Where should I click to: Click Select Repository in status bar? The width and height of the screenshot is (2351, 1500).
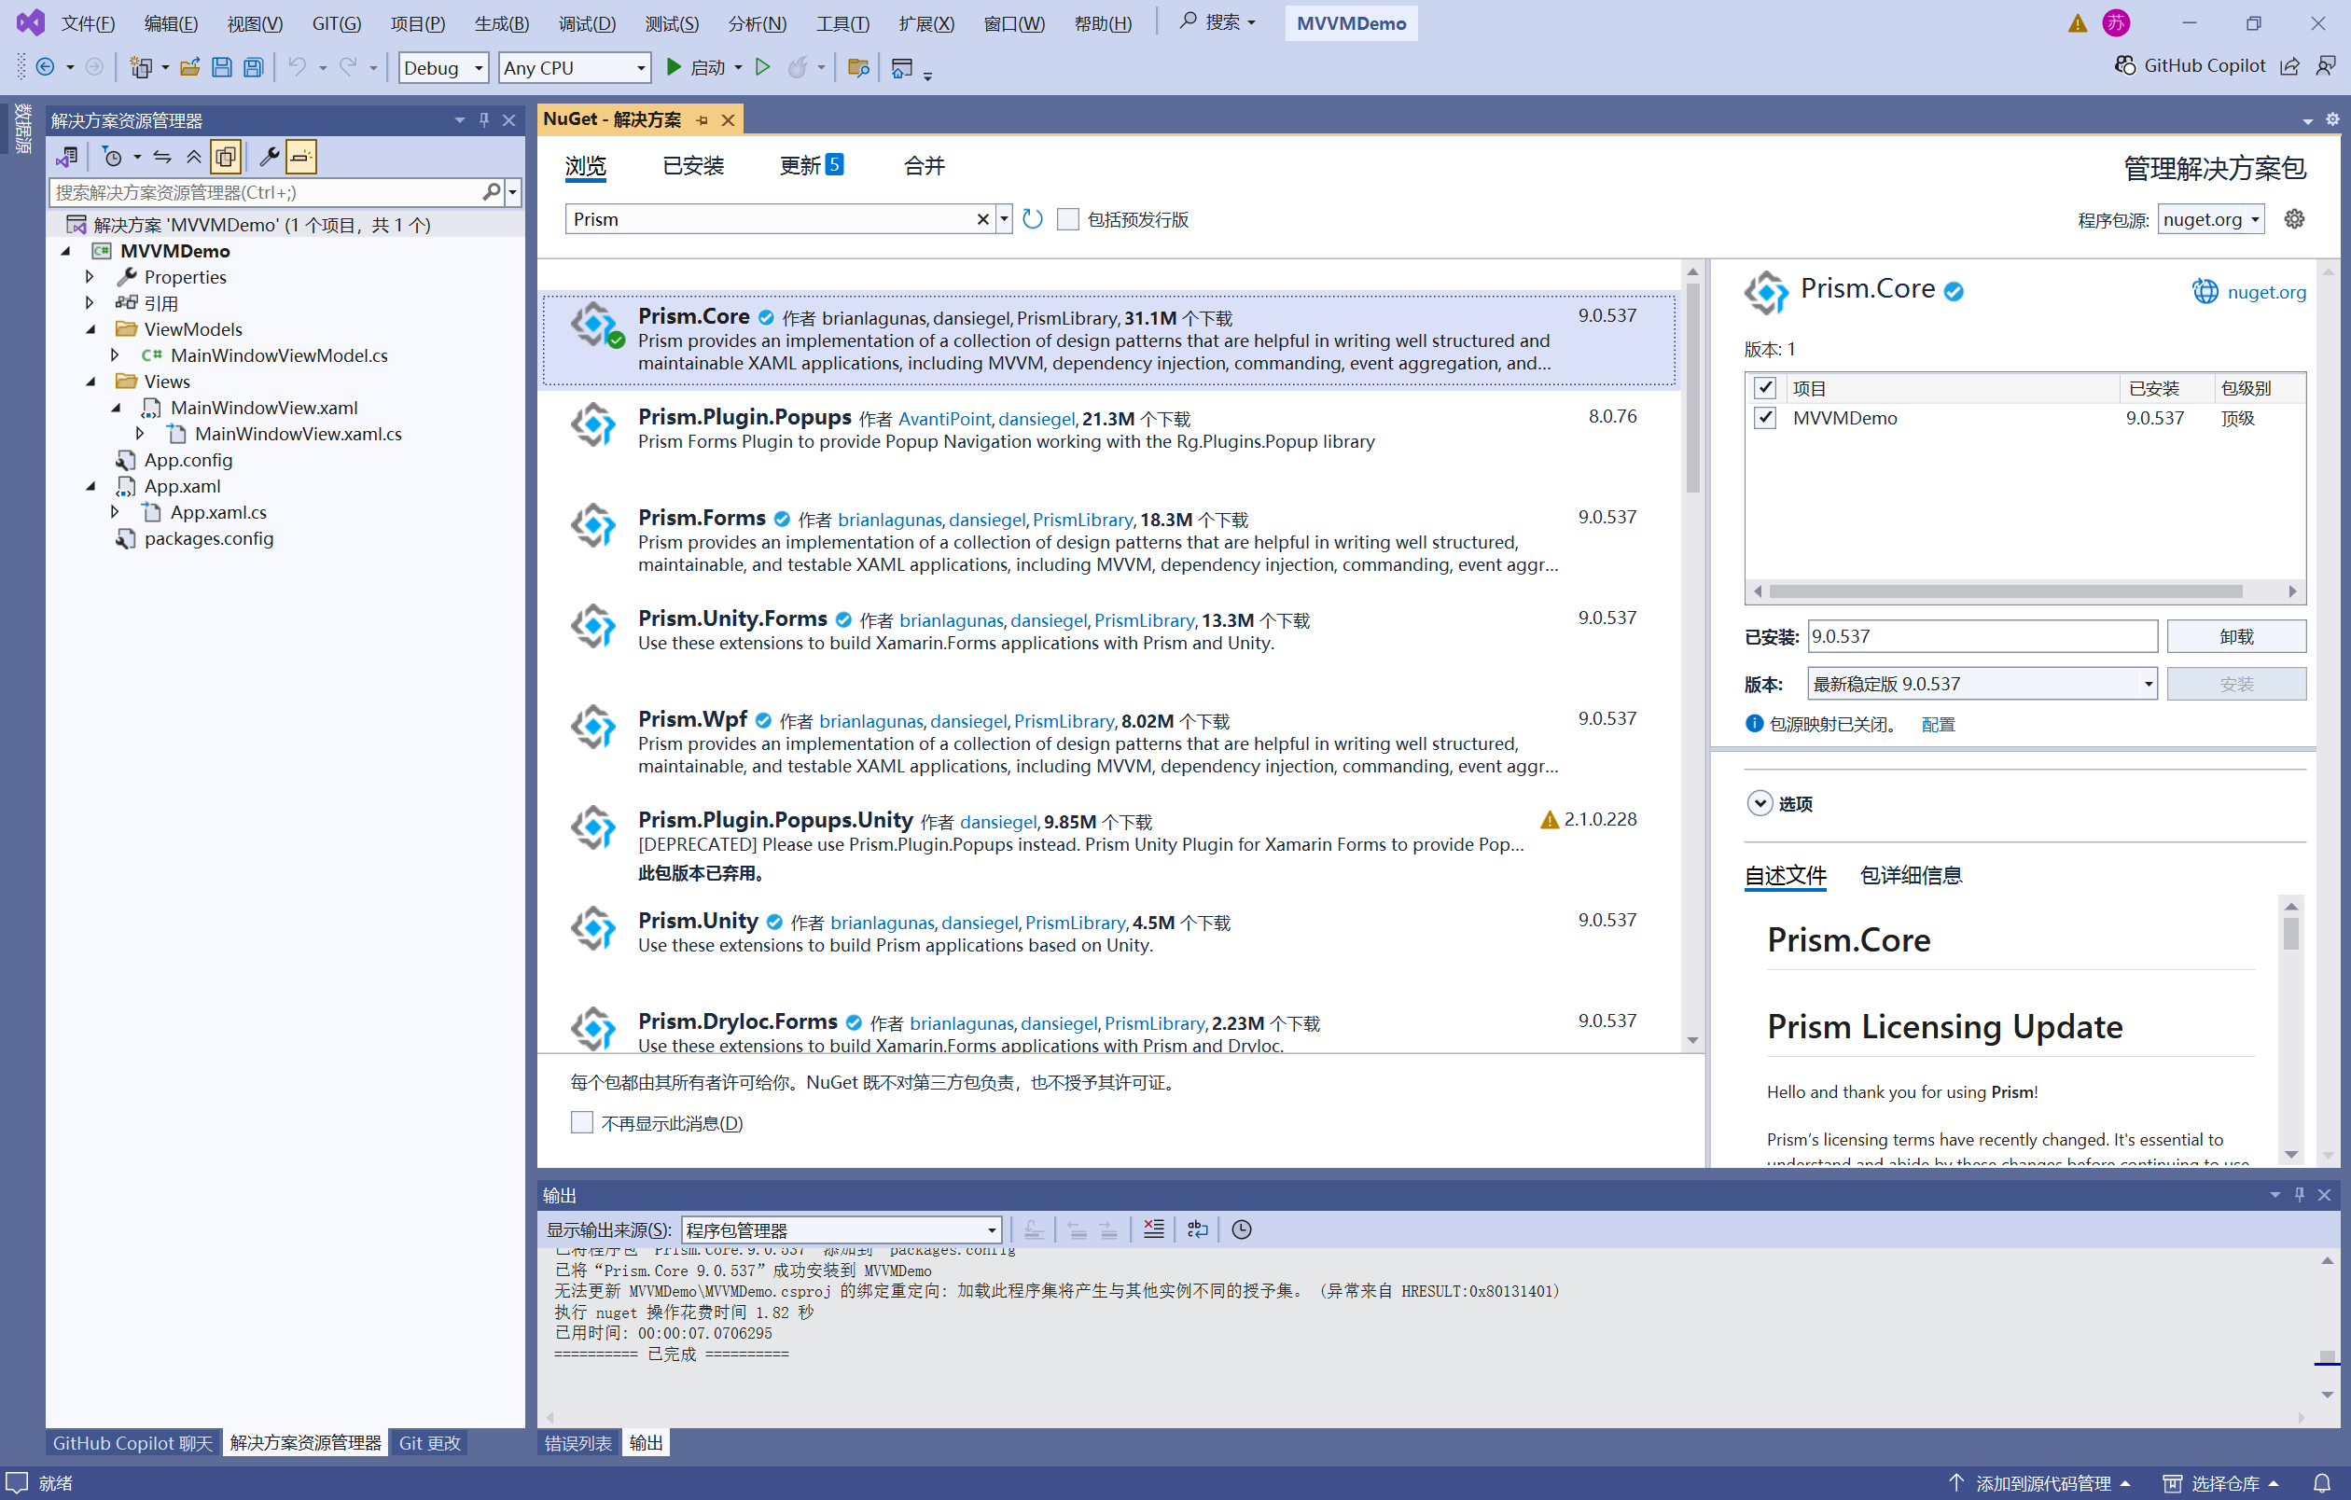click(x=2223, y=1483)
